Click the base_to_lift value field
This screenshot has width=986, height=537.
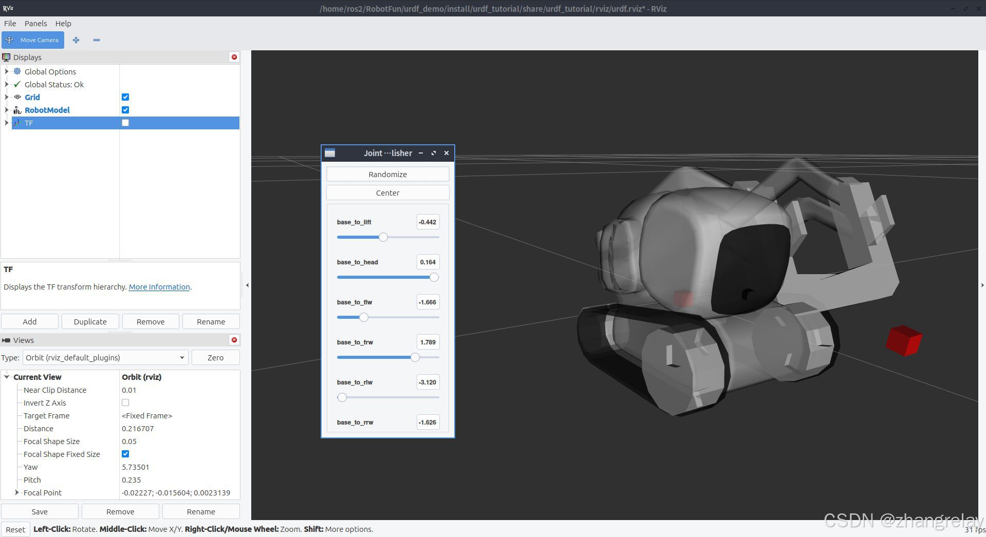pos(428,222)
